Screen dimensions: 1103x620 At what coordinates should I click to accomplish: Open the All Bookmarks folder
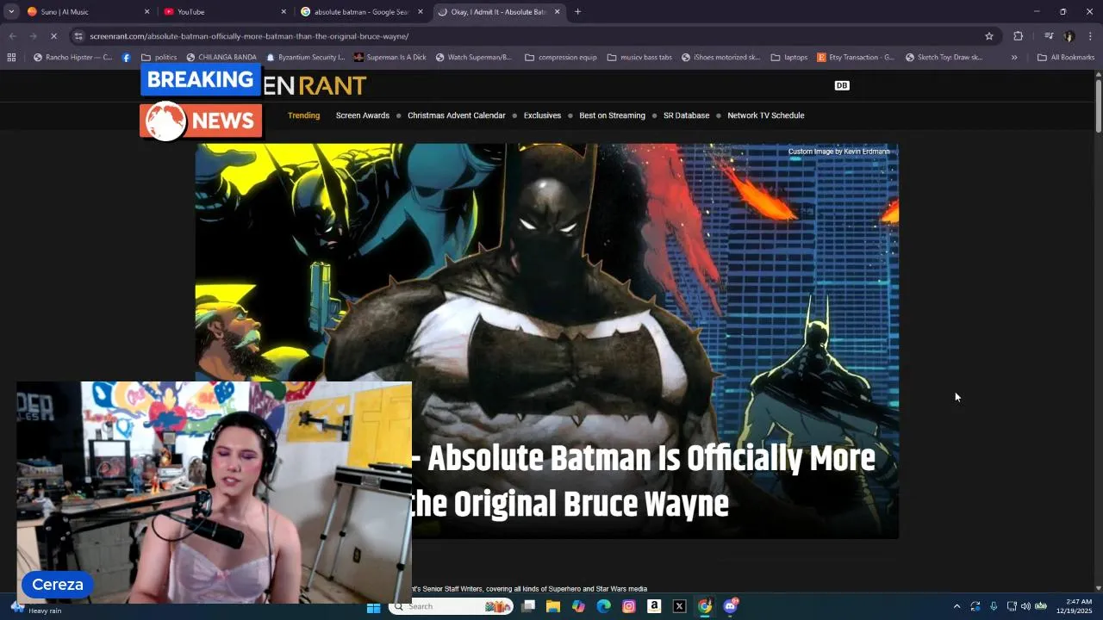pos(1066,58)
